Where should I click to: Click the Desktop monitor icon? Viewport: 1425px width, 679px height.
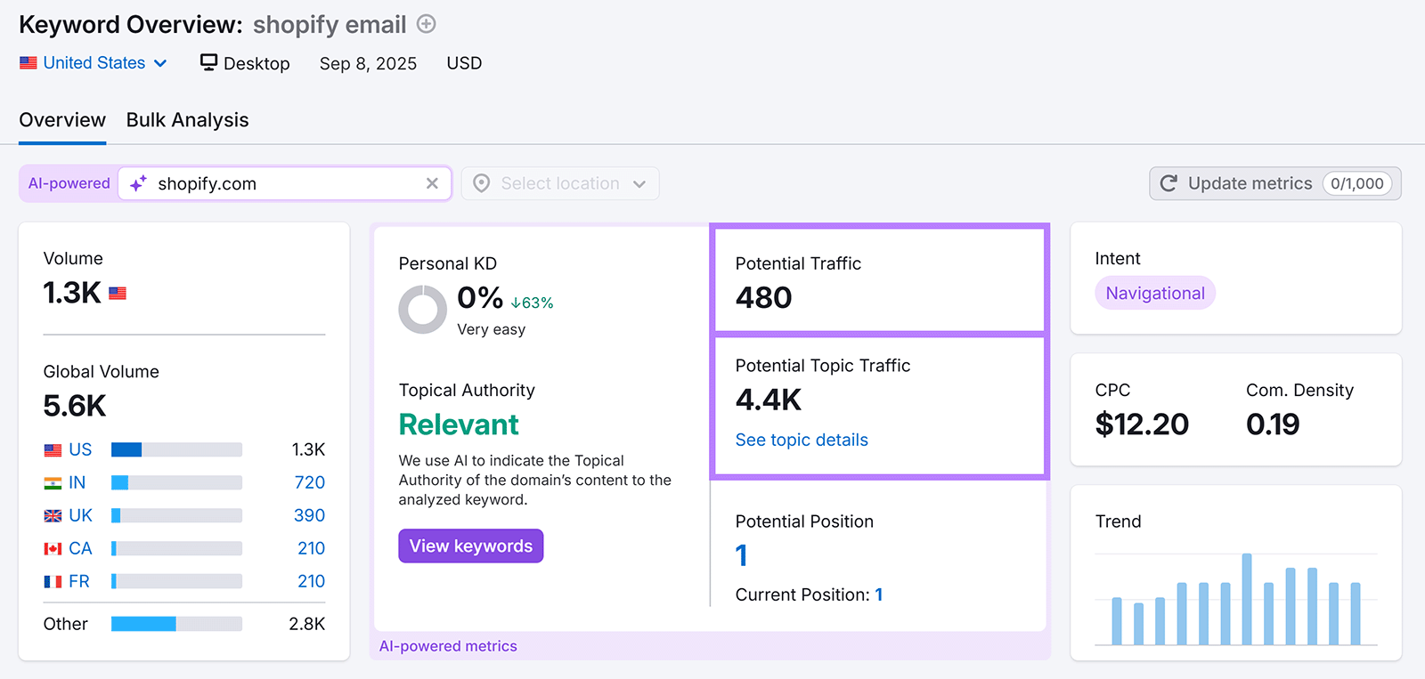pyautogui.click(x=208, y=62)
